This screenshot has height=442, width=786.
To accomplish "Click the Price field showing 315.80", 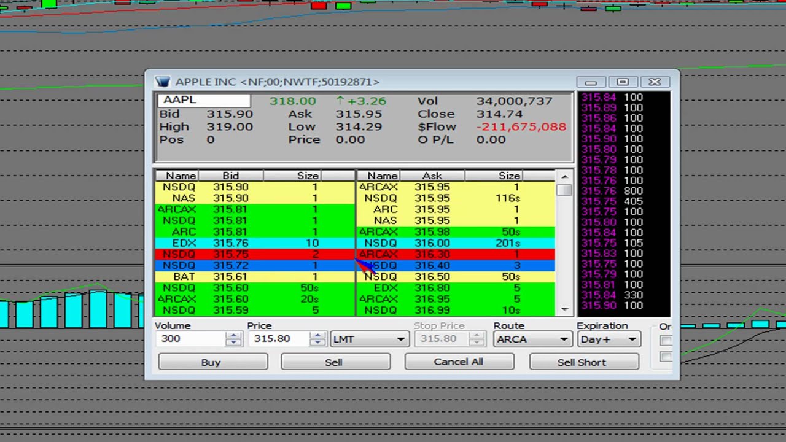I will [x=279, y=339].
